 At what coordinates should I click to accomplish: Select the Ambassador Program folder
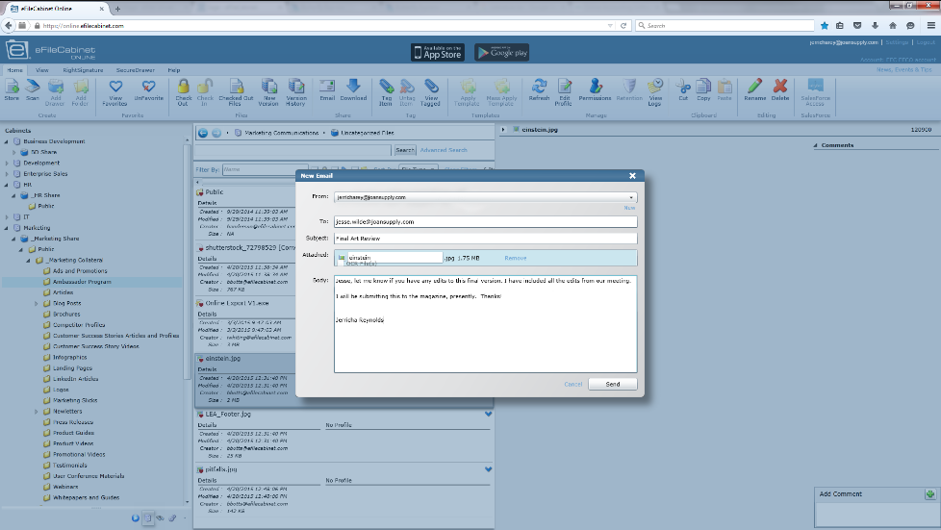coord(82,282)
